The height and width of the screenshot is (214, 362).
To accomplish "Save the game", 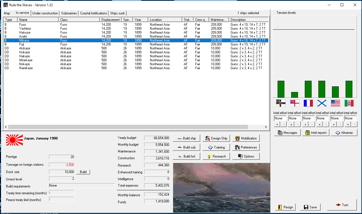I will point(310,207).
